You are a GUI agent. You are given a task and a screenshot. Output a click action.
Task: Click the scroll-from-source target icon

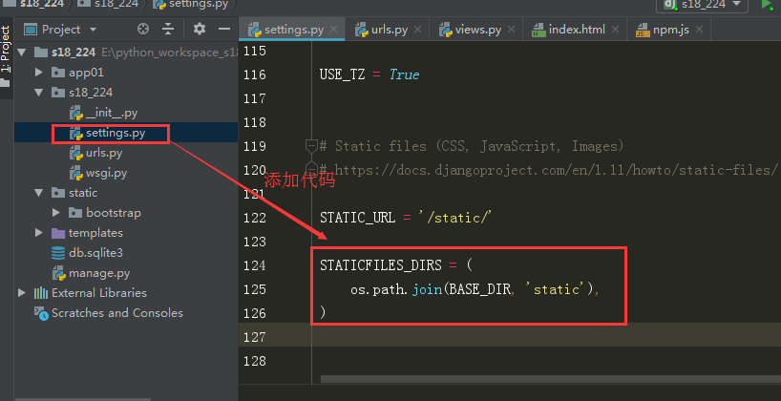click(x=143, y=30)
